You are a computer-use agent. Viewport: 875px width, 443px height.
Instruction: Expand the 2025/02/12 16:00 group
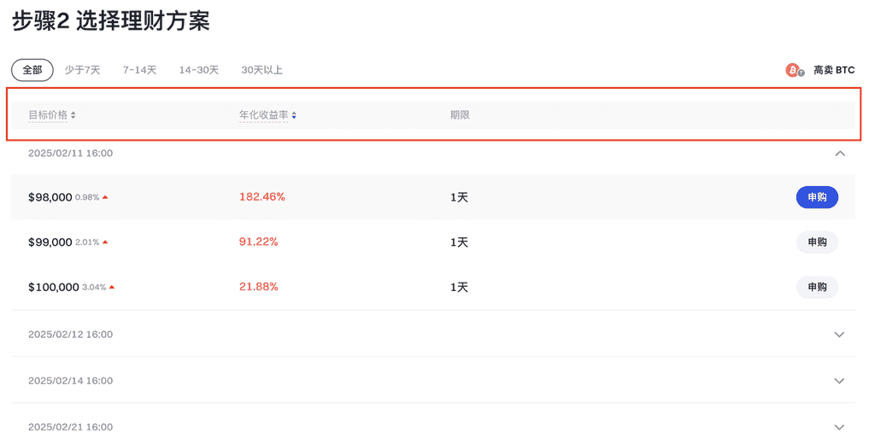[839, 335]
